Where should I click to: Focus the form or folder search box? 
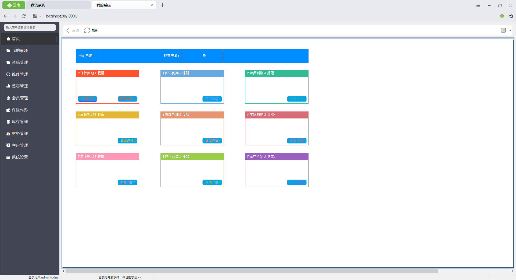(30, 27)
